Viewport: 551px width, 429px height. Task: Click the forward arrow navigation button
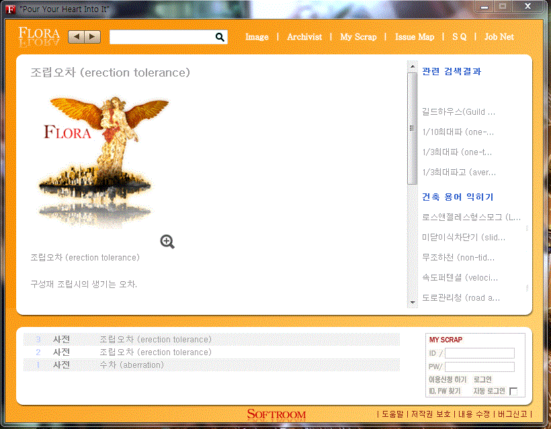[93, 37]
